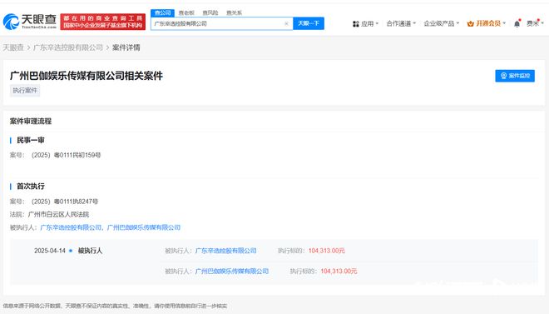Go to 天眼查 home via breadcrumb
The image size is (549, 314).
pyautogui.click(x=13, y=47)
